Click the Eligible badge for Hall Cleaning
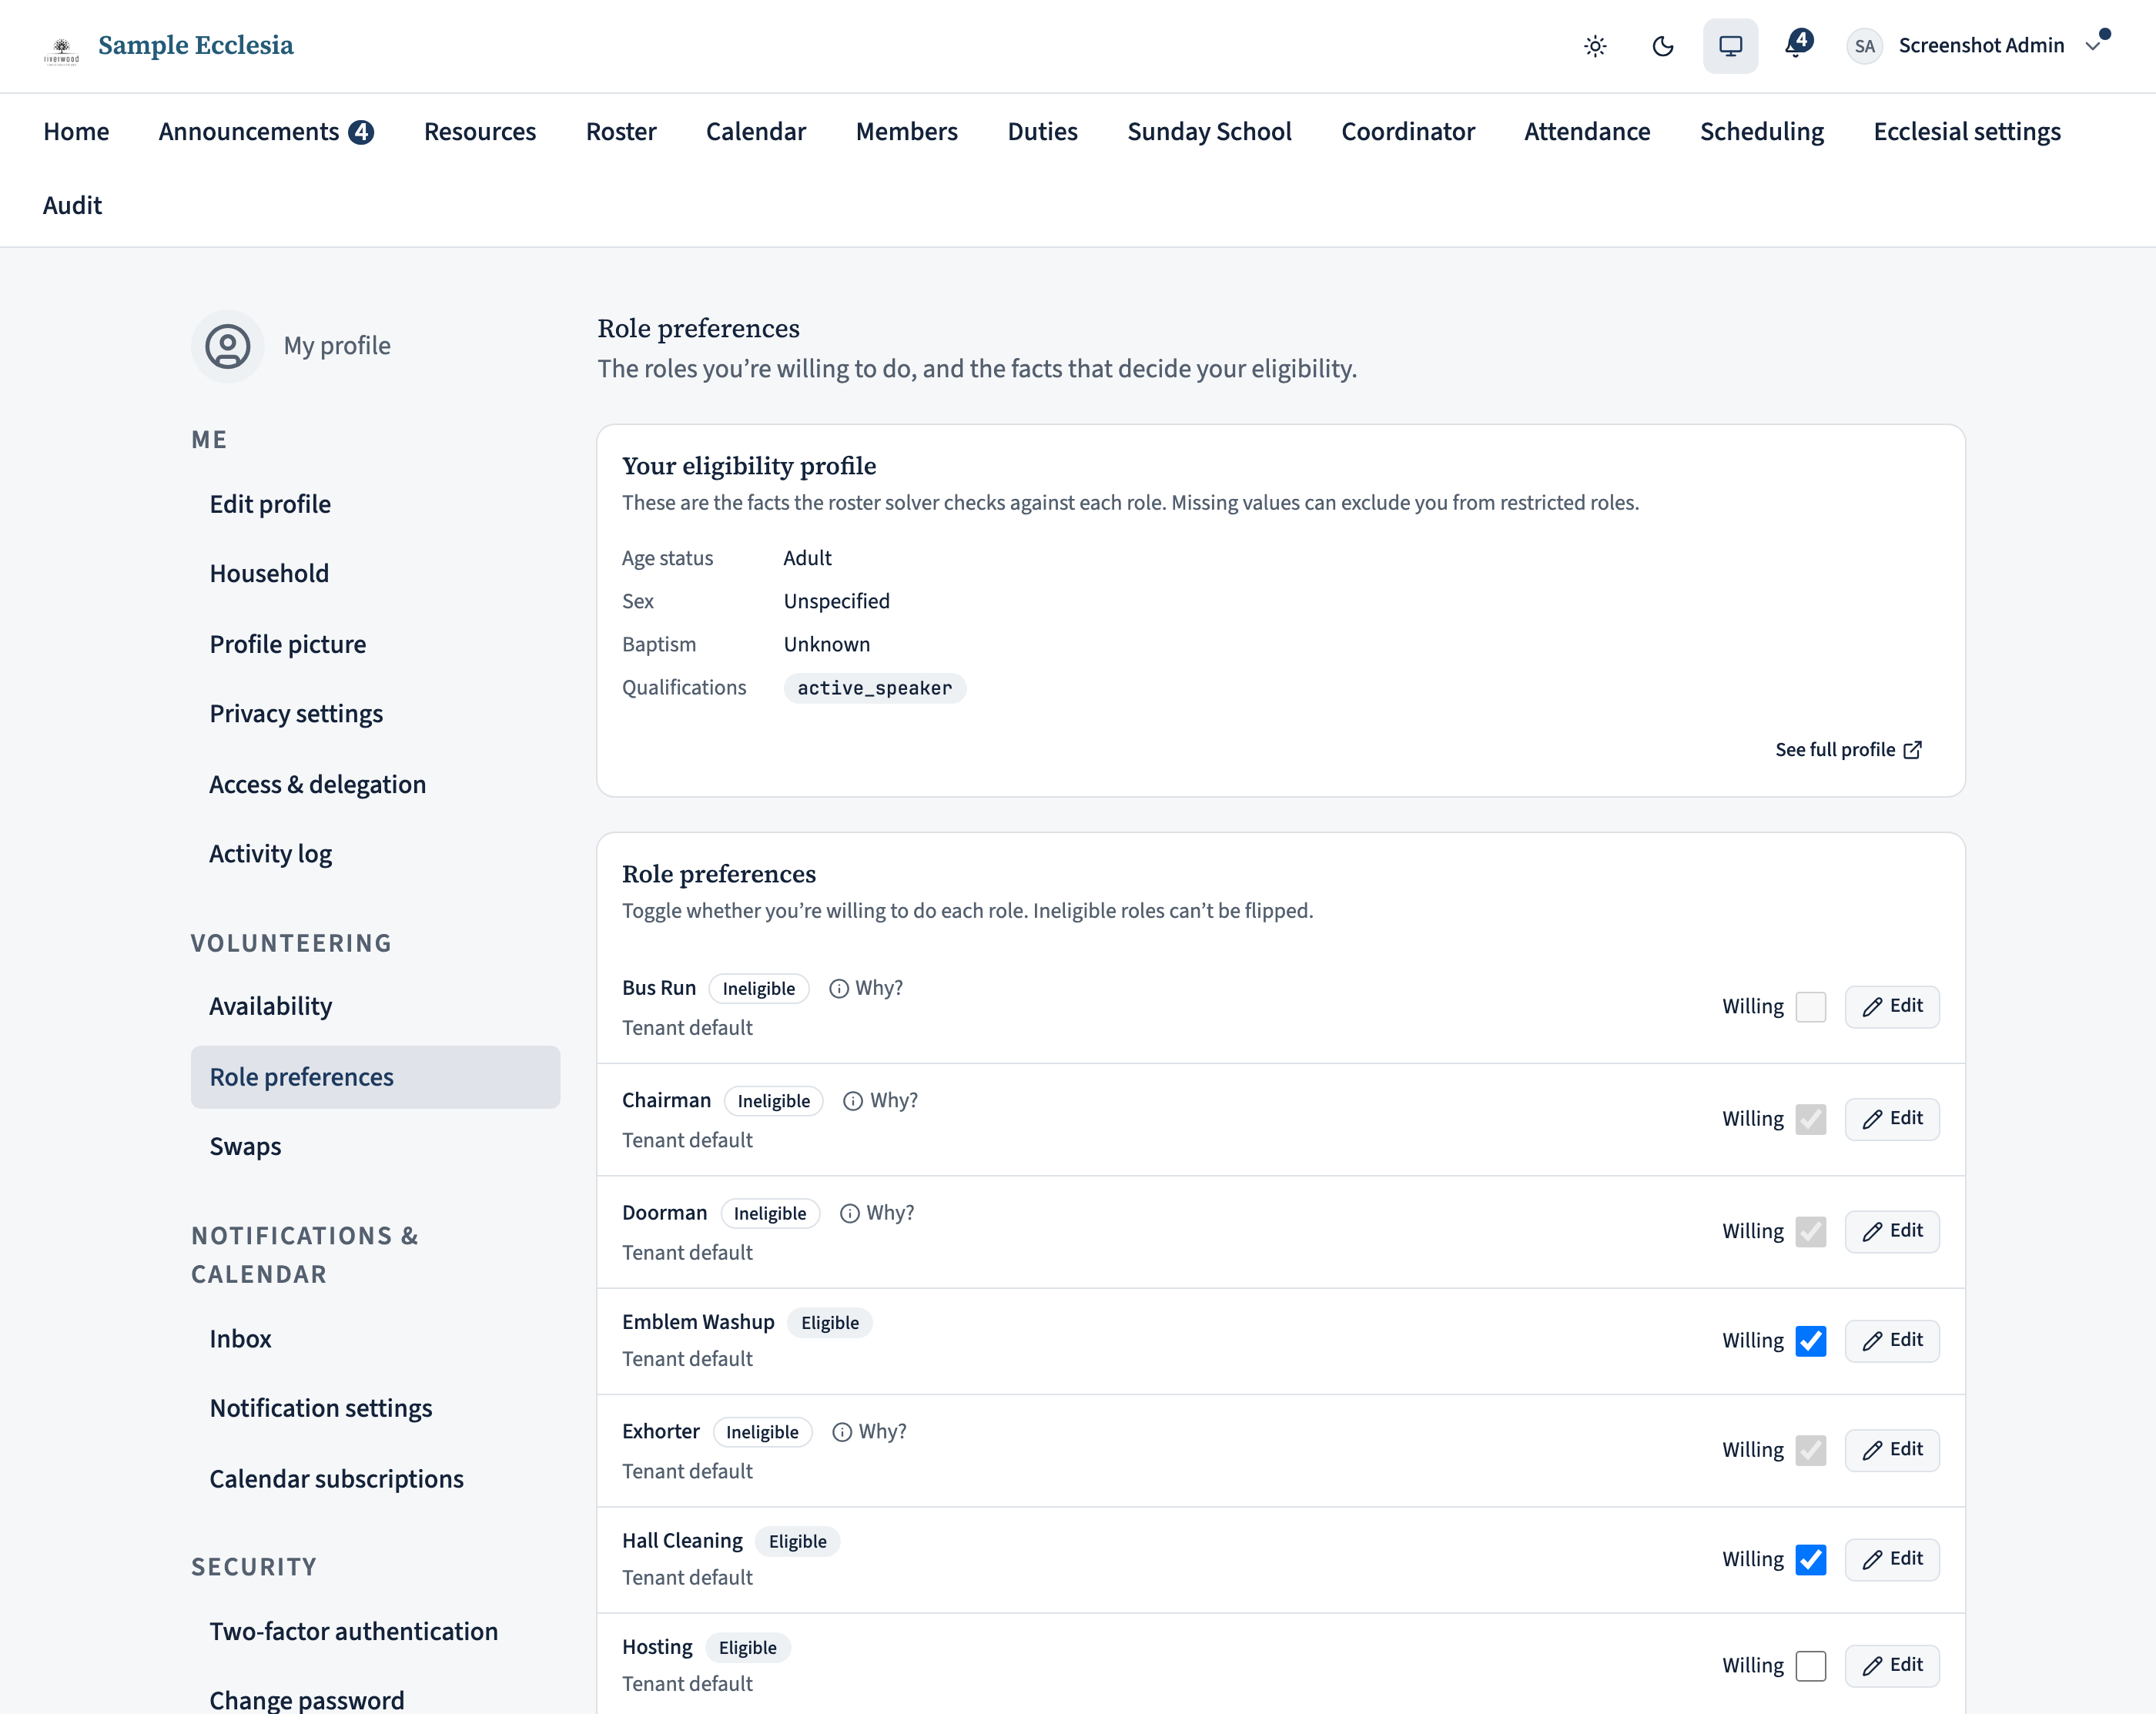The height and width of the screenshot is (1714, 2156). point(797,1542)
